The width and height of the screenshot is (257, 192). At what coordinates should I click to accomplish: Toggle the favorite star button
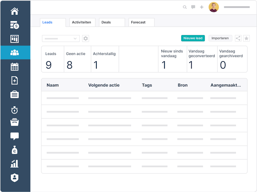coord(246,39)
